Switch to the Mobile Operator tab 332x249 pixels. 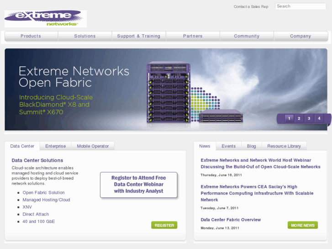(x=93, y=146)
